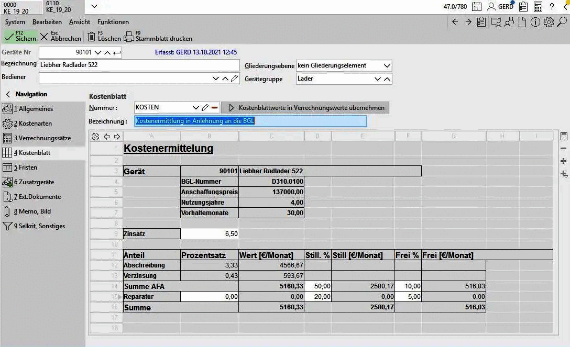Select the Zinsatz value cell 6,50
This screenshot has width=570, height=347.
[x=210, y=234]
